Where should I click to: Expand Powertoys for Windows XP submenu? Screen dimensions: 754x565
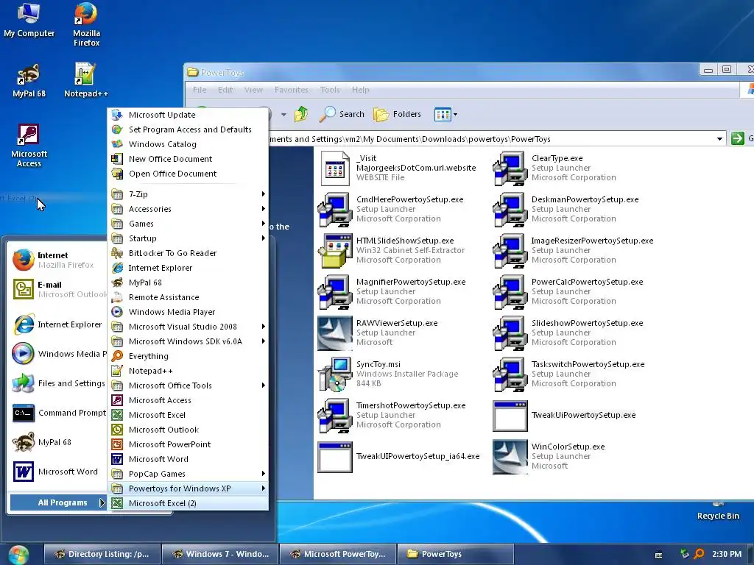(x=188, y=488)
